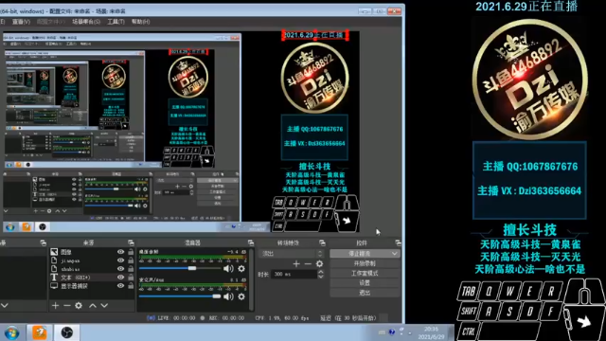Click the 图像 image source icon
This screenshot has height=341, width=606.
pyautogui.click(x=54, y=252)
